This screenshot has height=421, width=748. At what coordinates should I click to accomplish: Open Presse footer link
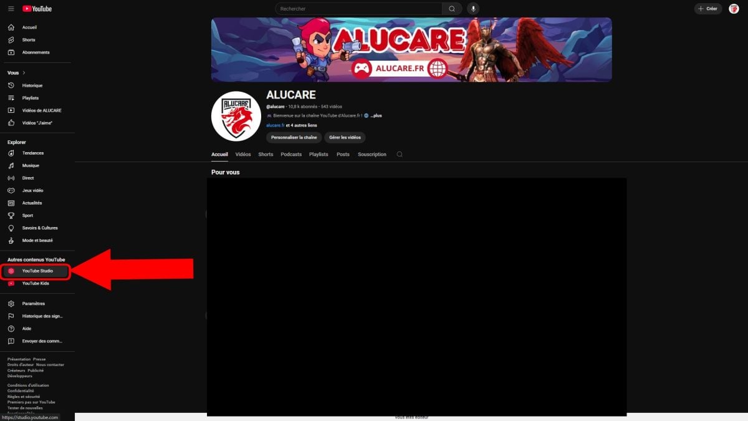[39, 359]
